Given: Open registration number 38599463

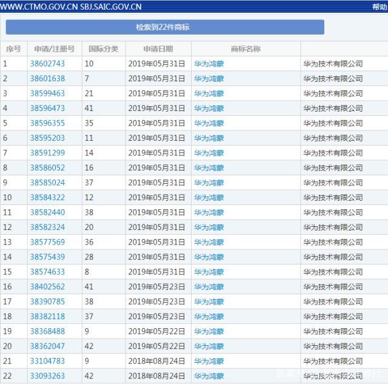Looking at the screenshot, I should coord(47,93).
